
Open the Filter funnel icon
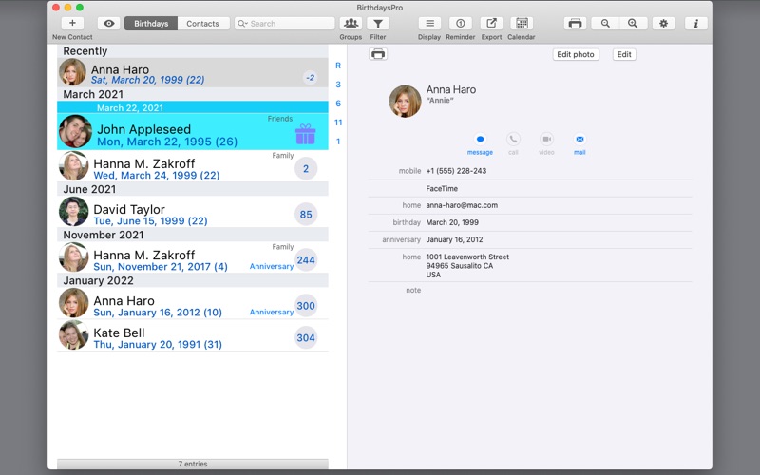(x=378, y=23)
